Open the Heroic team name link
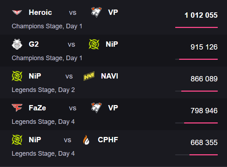 coord(40,12)
